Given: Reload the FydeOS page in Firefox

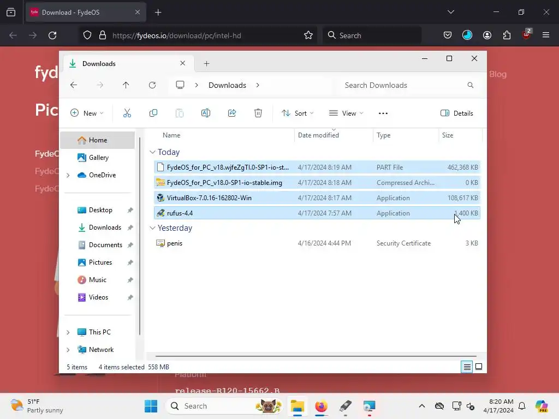Looking at the screenshot, I should pyautogui.click(x=52, y=35).
